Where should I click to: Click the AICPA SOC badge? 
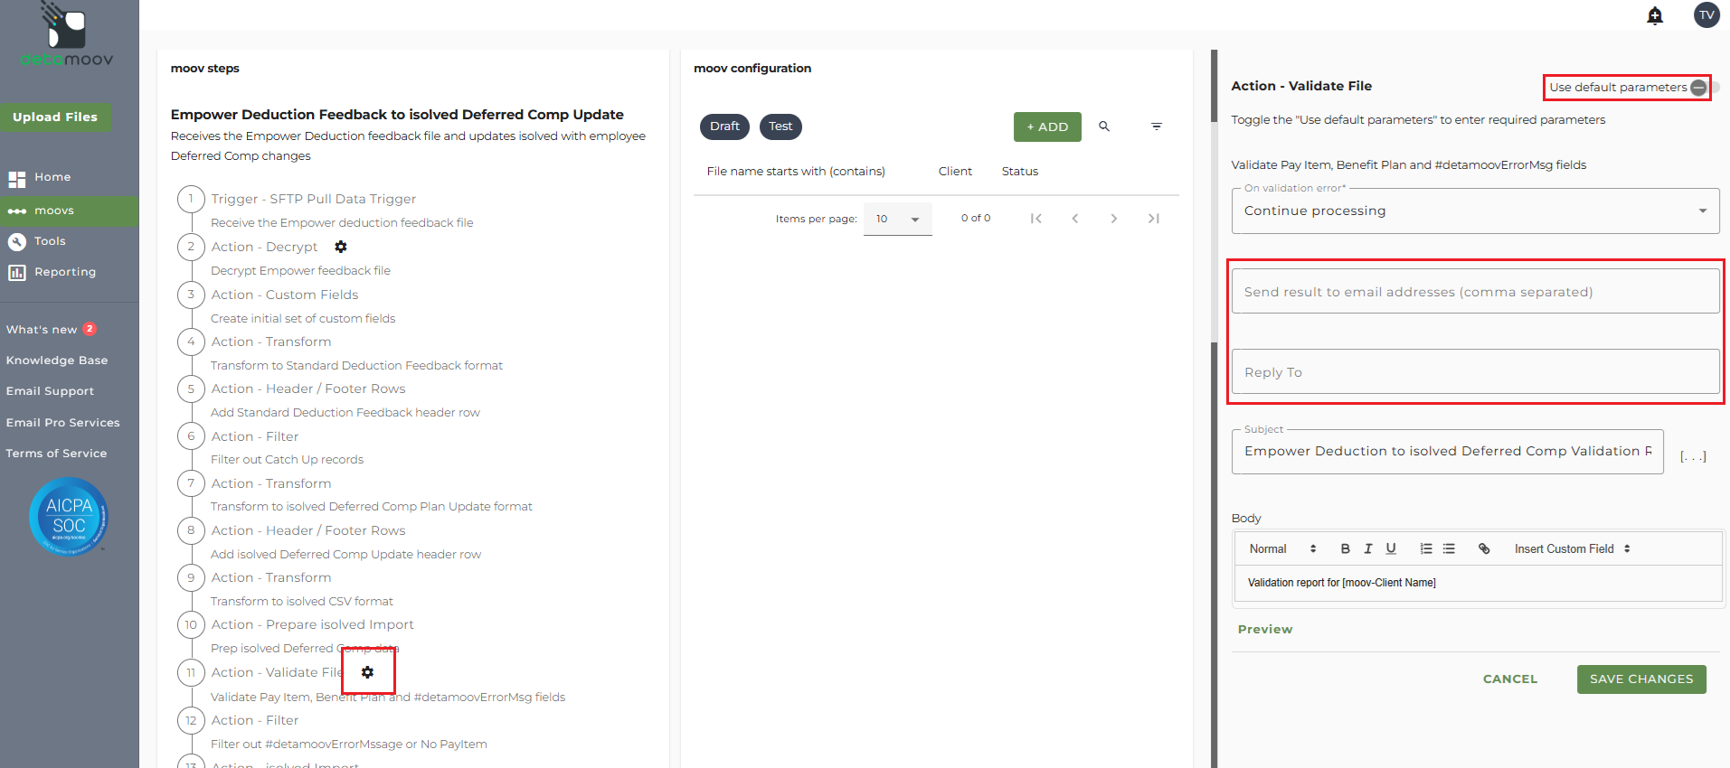point(69,516)
